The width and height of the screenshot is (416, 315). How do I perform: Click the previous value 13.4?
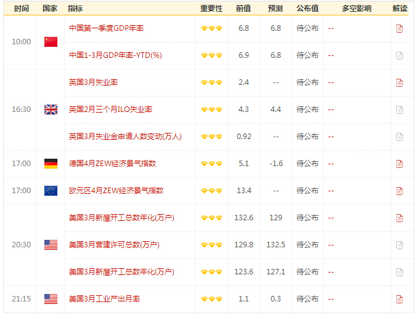[x=244, y=191]
